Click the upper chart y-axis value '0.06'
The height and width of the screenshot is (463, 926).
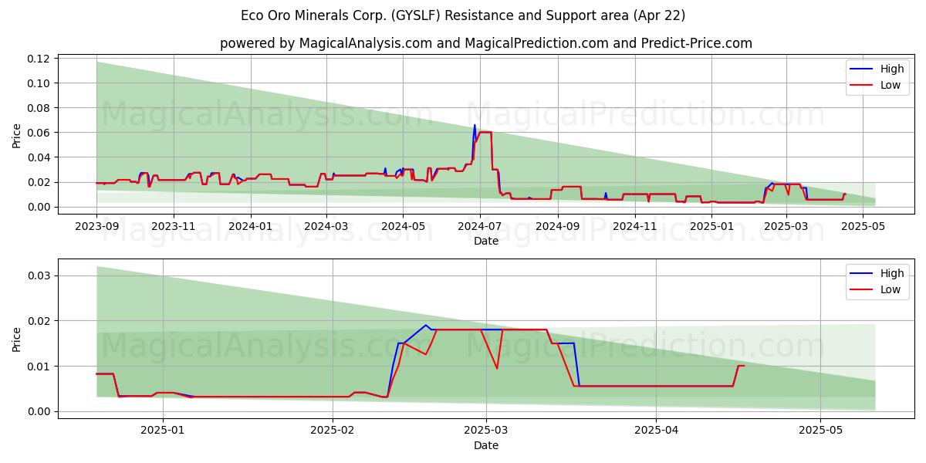pyautogui.click(x=38, y=133)
